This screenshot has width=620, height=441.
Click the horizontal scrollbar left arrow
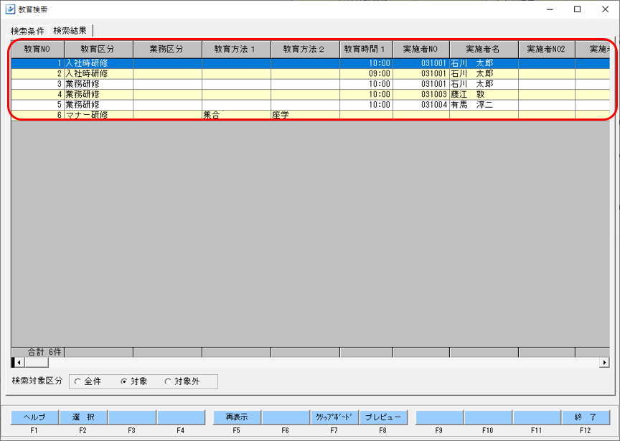(19, 362)
